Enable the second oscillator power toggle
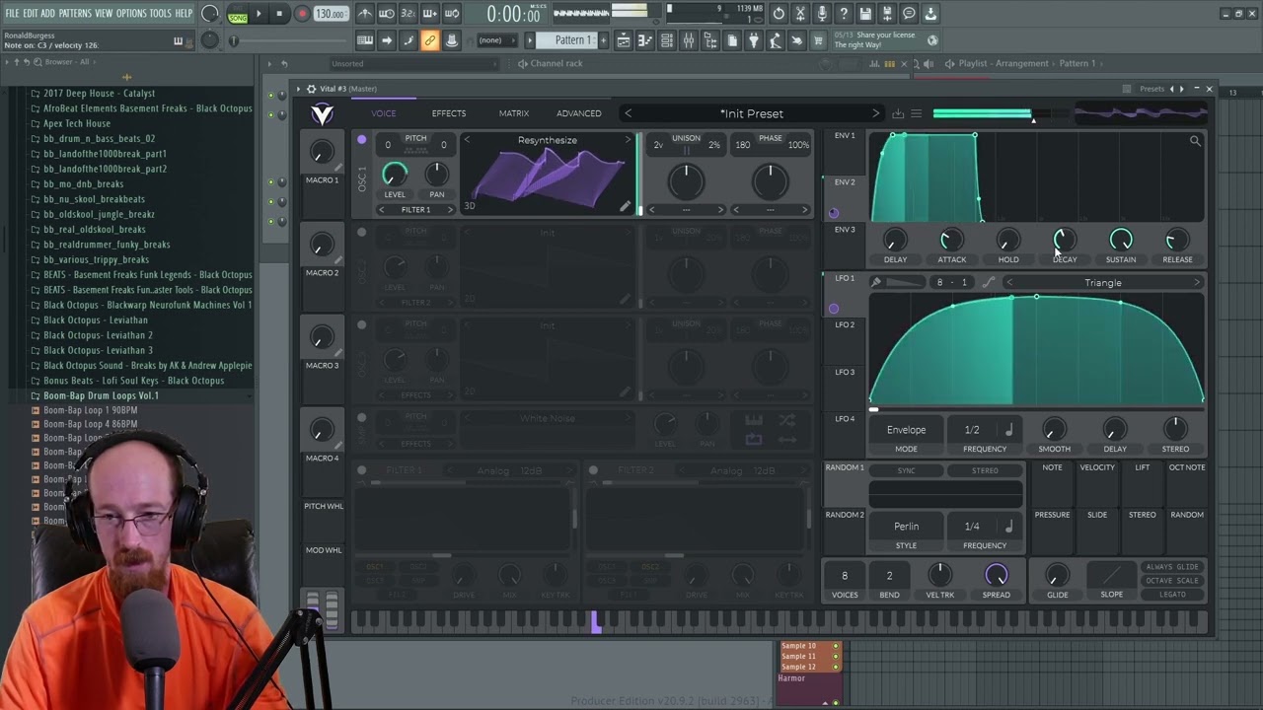The image size is (1263, 710). [362, 233]
